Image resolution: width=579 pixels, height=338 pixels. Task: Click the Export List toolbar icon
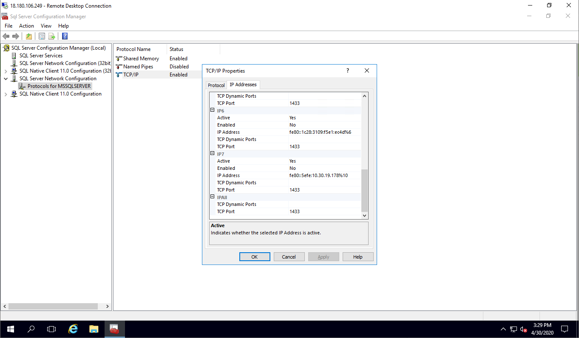click(x=52, y=36)
